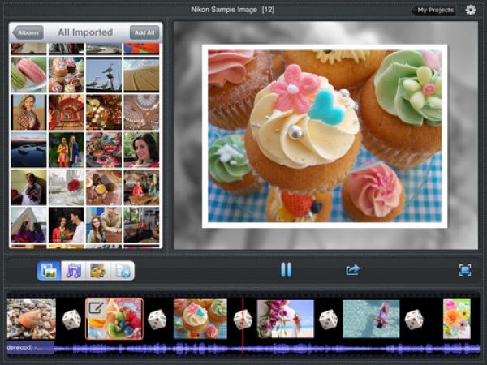Switch to the Music tab icon

coord(74,271)
